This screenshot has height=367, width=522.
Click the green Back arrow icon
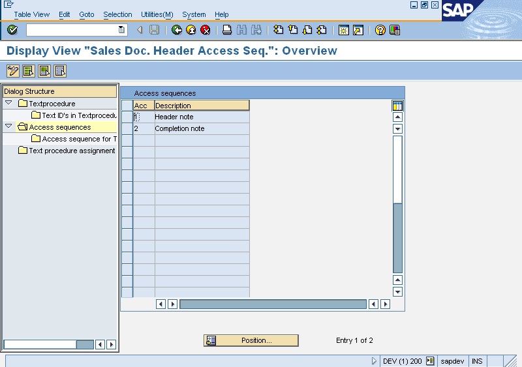(x=176, y=30)
